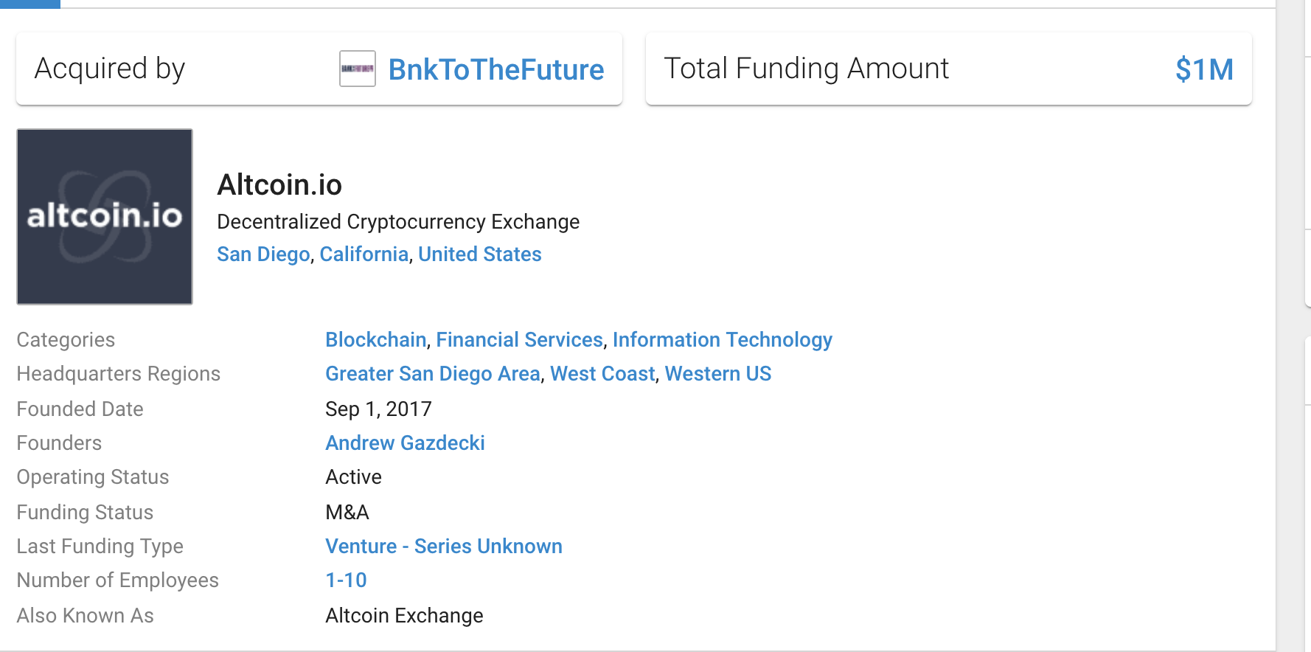Viewport: 1311px width, 652px height.
Task: Select the 1-10 employees link
Action: (x=346, y=580)
